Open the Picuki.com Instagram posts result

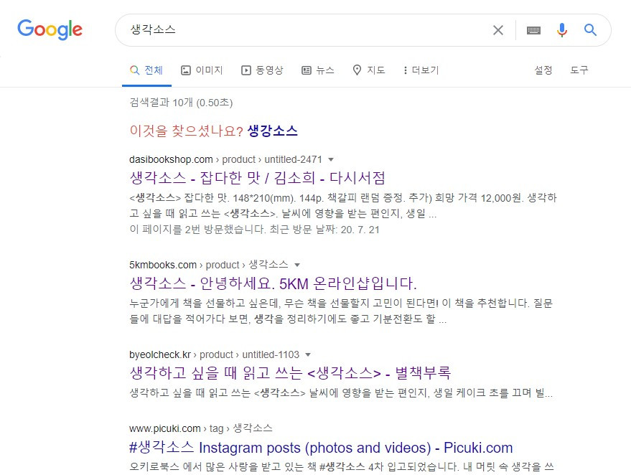pyautogui.click(x=321, y=448)
